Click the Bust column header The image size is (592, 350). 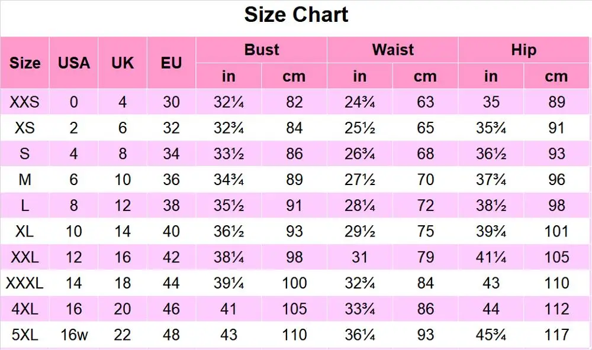pyautogui.click(x=261, y=50)
